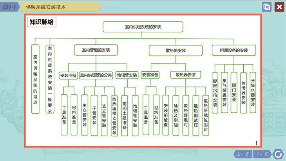
Task: Click the 知识脉络 heading label
Action: point(42,22)
